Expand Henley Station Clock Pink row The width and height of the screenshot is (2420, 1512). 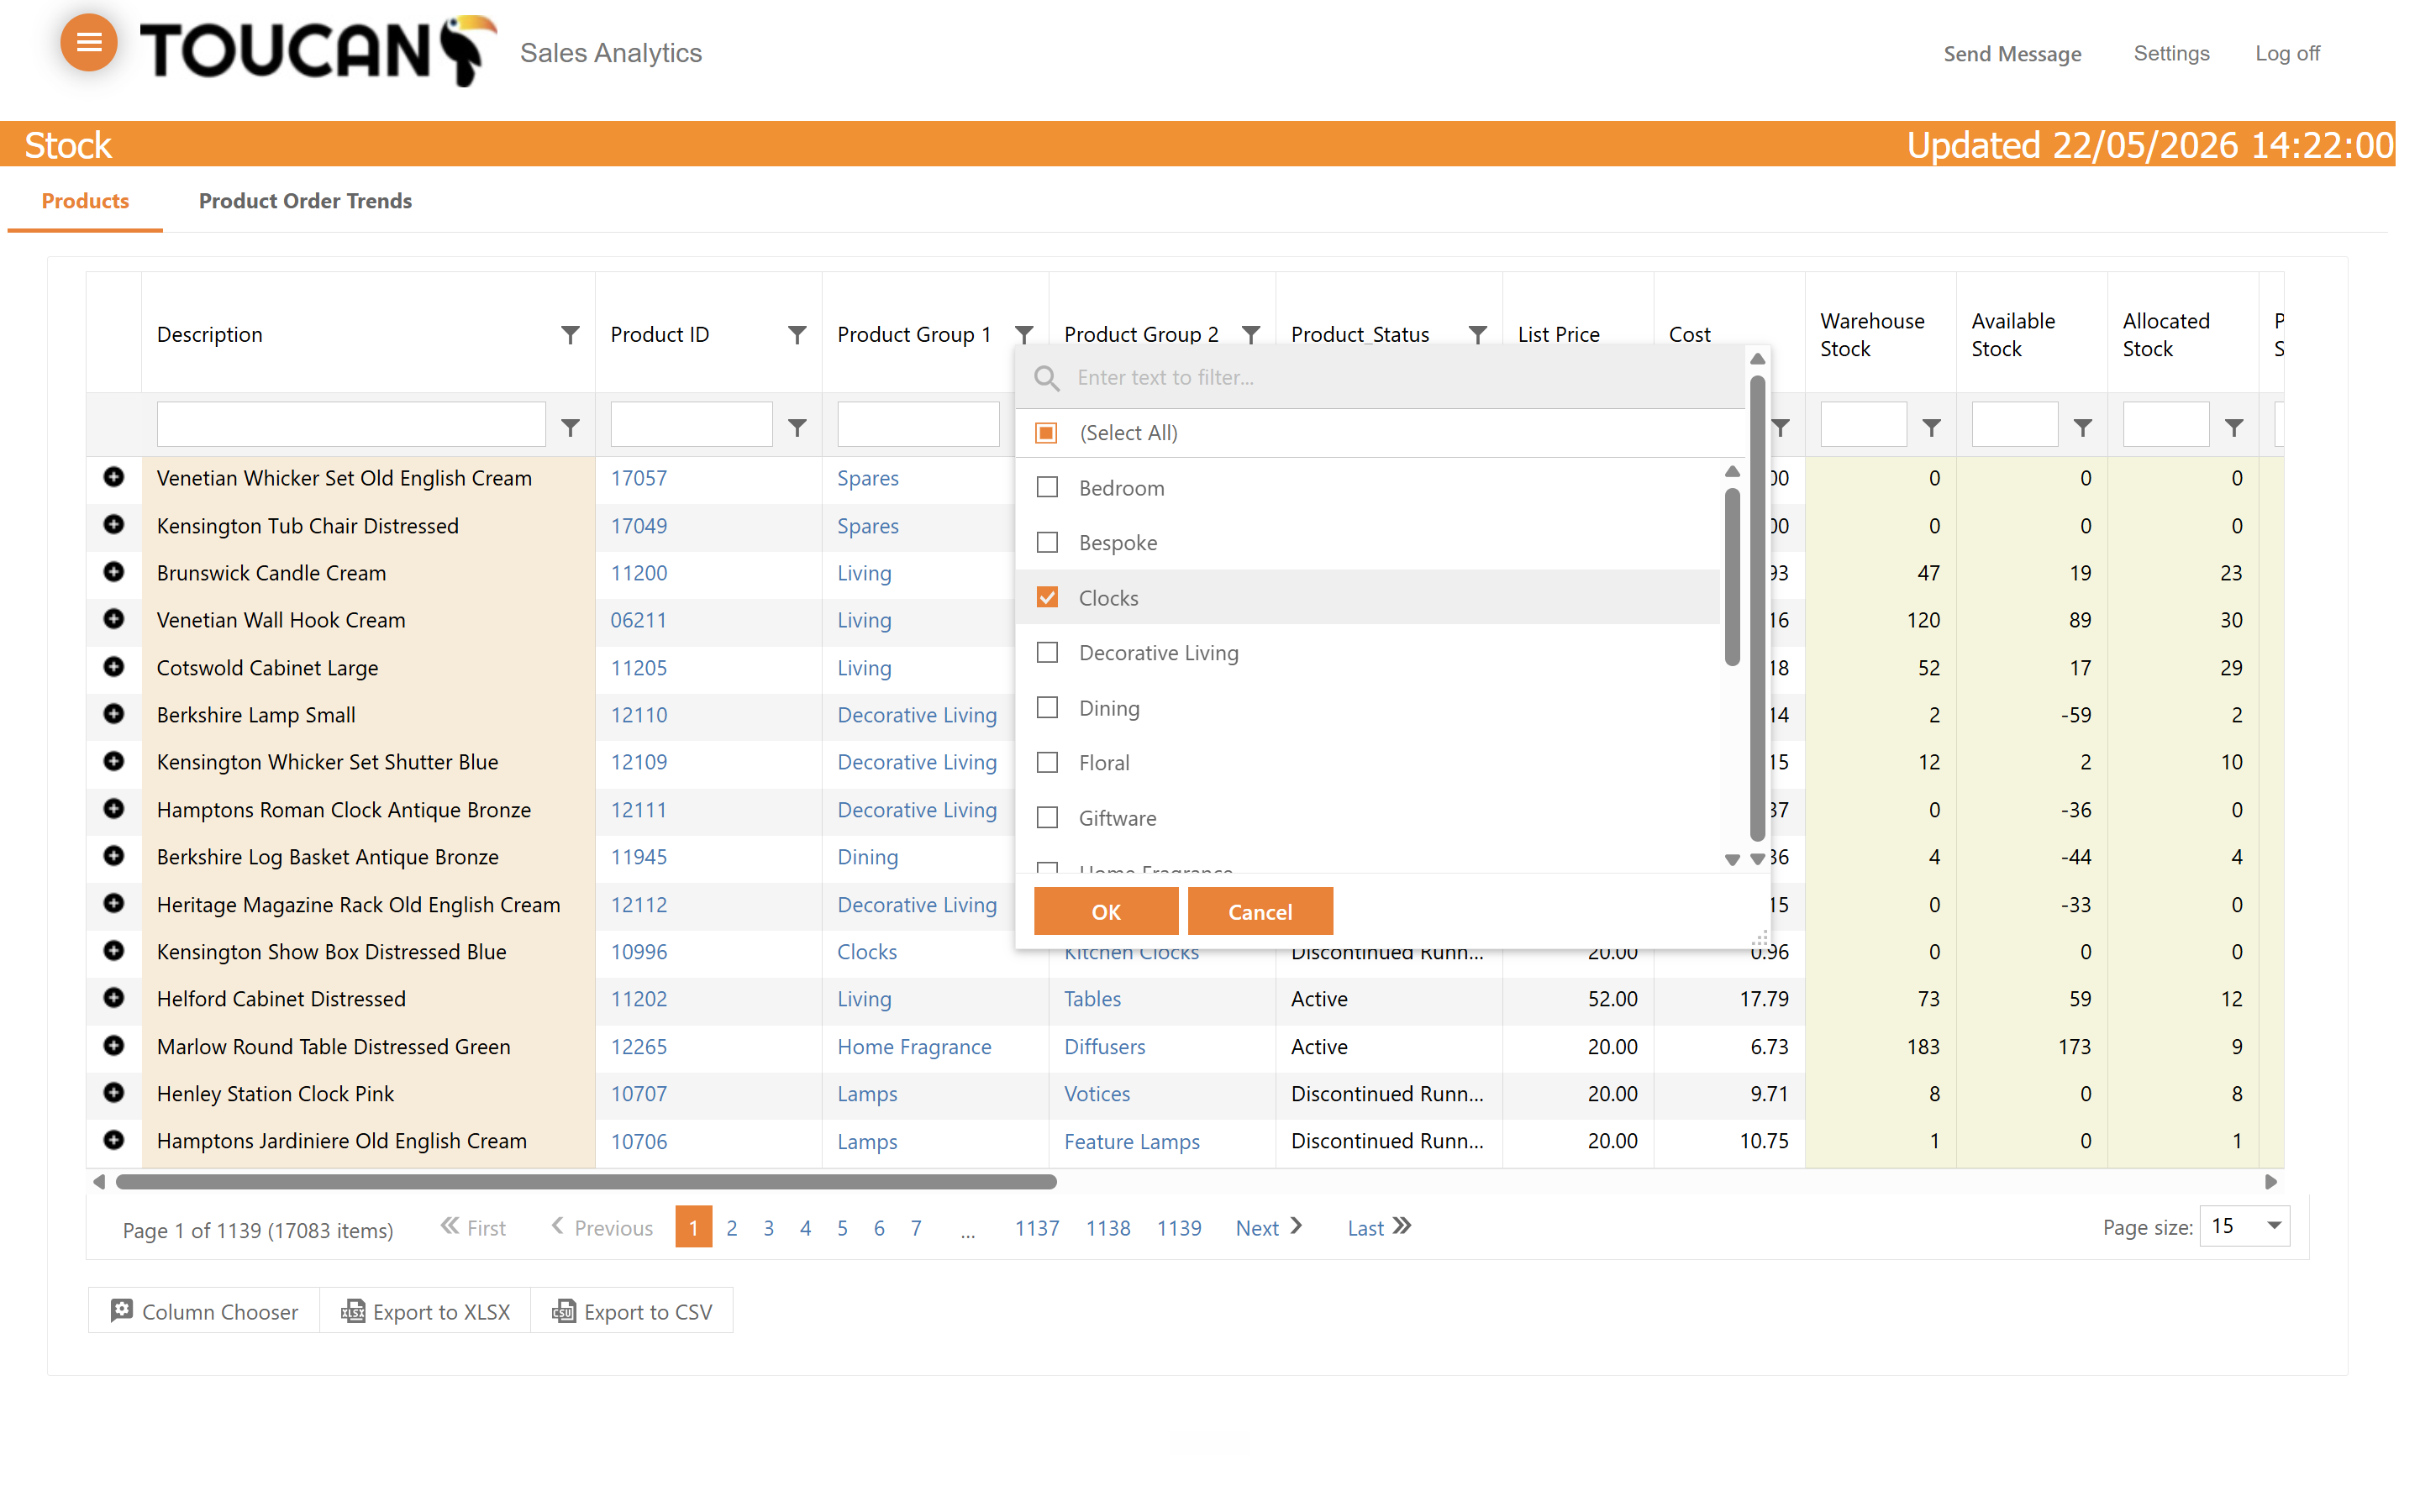coord(114,1093)
